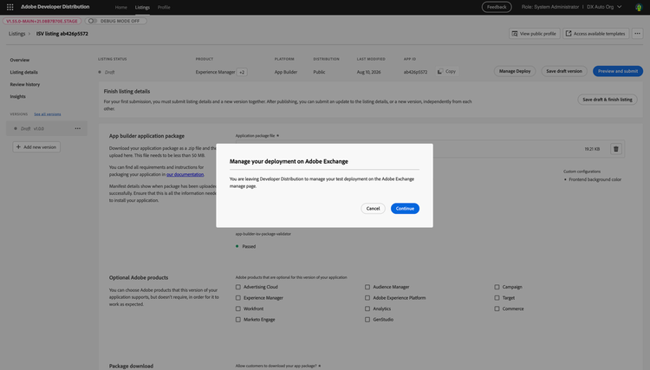Image resolution: width=650 pixels, height=370 pixels.
Task: Click the 19.21 KB file size
Action: point(592,149)
